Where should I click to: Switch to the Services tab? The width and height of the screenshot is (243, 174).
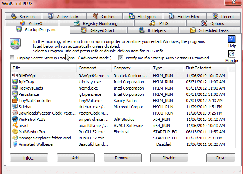pos(23,16)
